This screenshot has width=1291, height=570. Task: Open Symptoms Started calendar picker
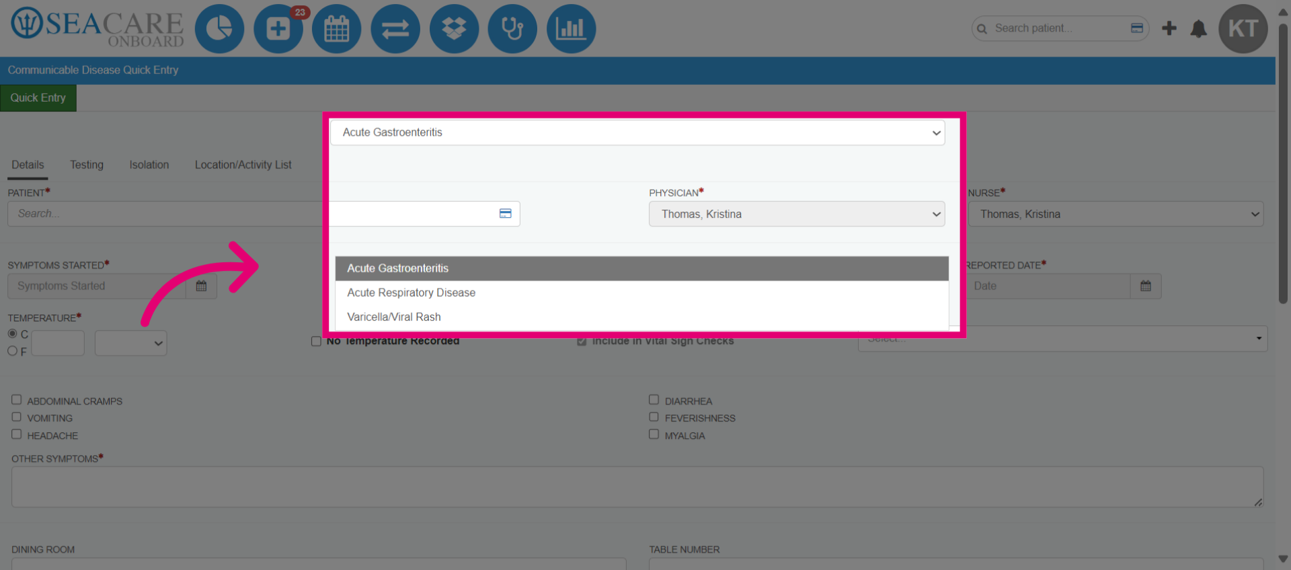pos(201,286)
